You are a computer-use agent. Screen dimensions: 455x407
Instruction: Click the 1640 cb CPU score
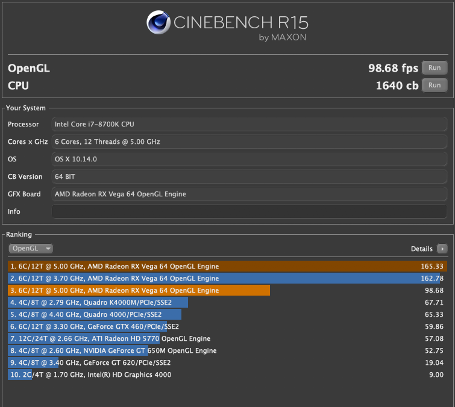coord(397,85)
